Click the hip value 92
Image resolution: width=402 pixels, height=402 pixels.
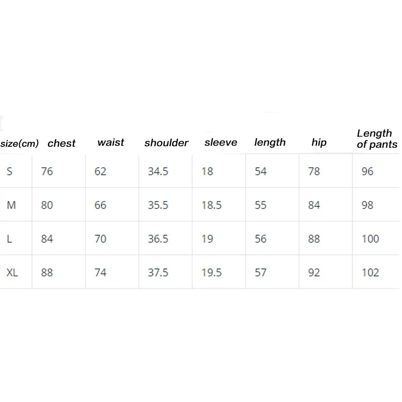314,272
